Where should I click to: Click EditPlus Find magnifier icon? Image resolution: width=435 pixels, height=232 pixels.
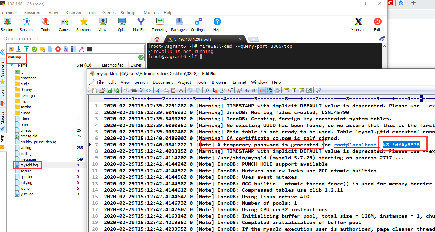click(207, 90)
